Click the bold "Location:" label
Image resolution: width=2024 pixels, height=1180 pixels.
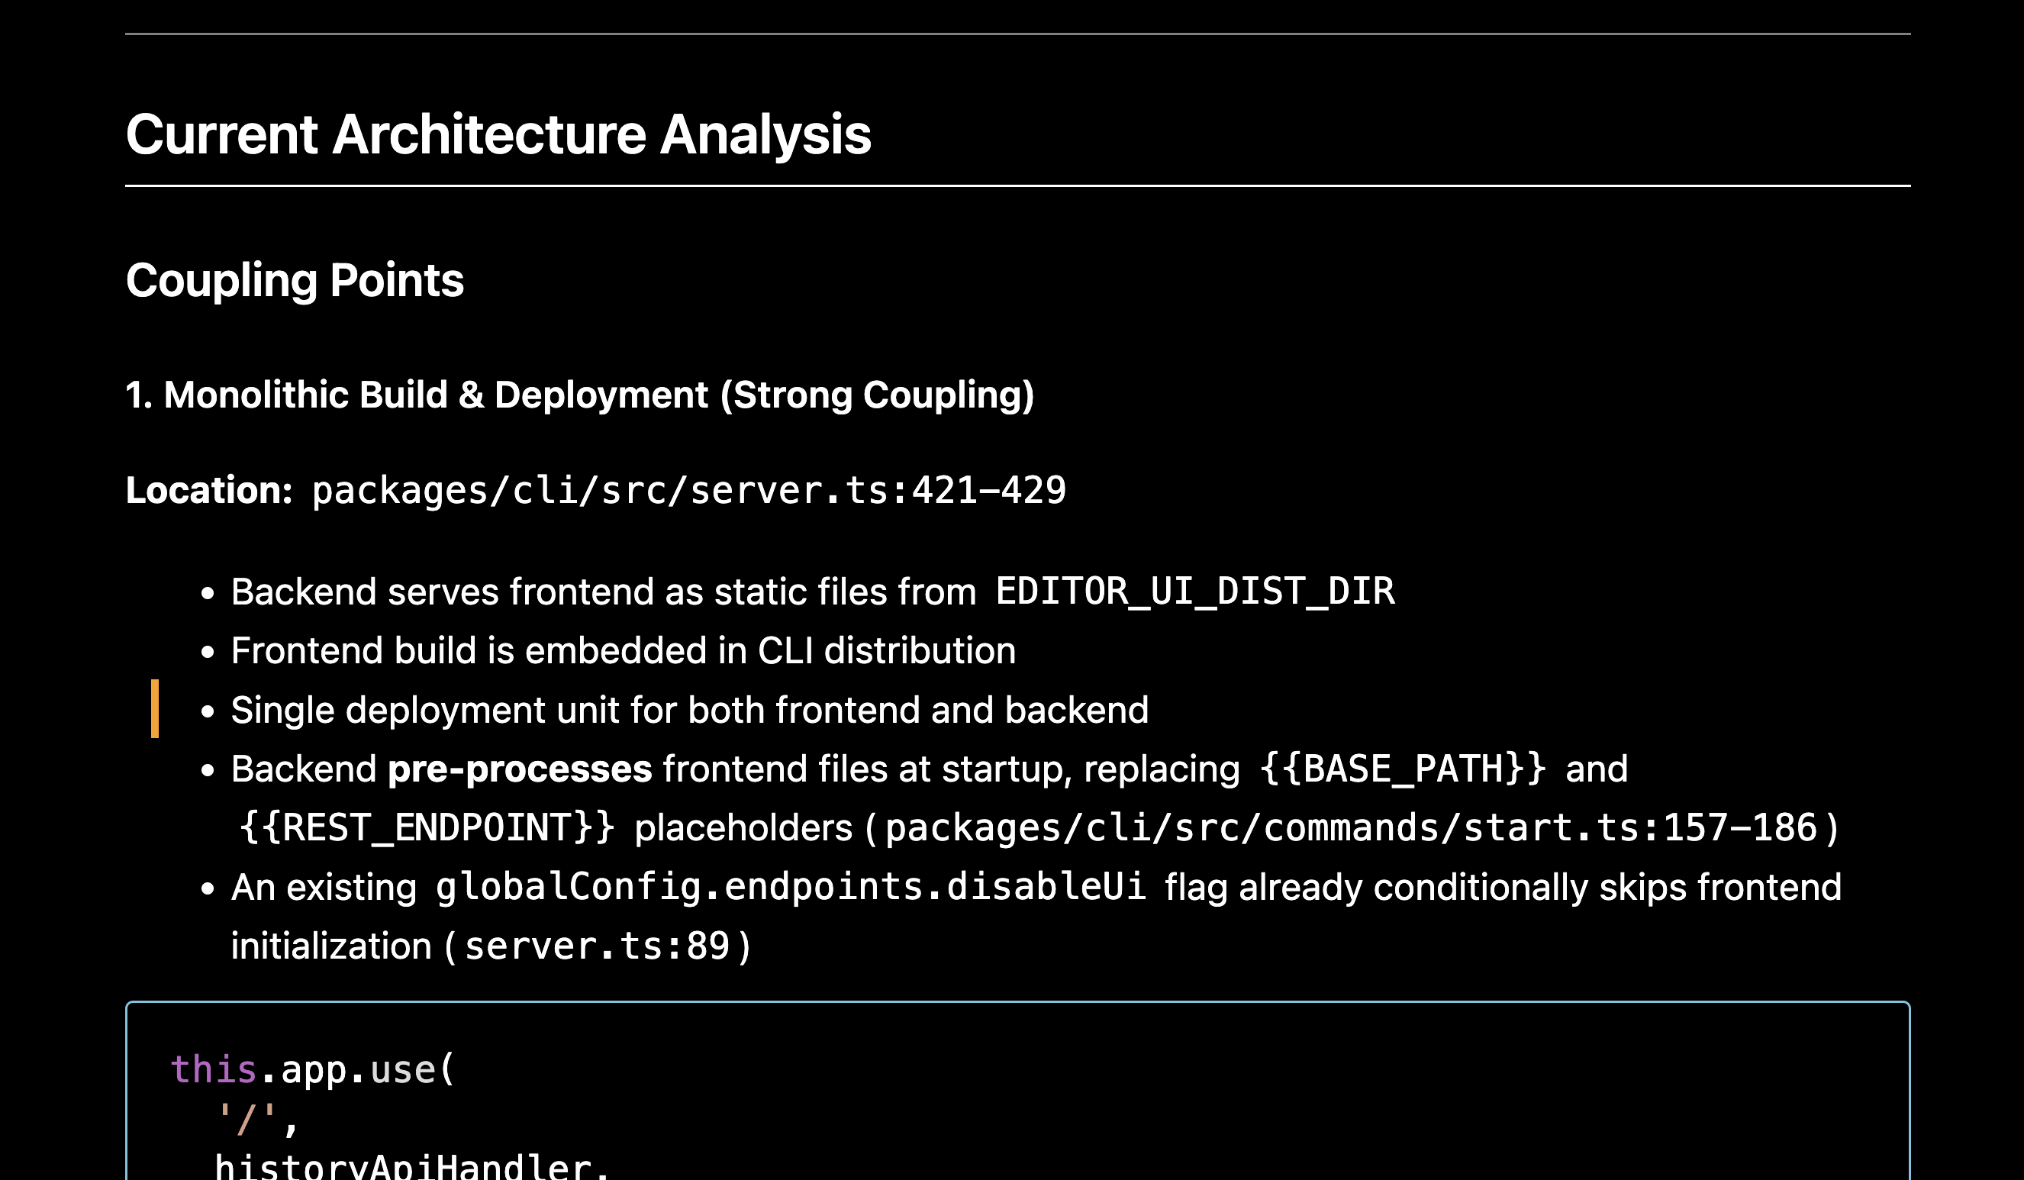click(x=209, y=490)
